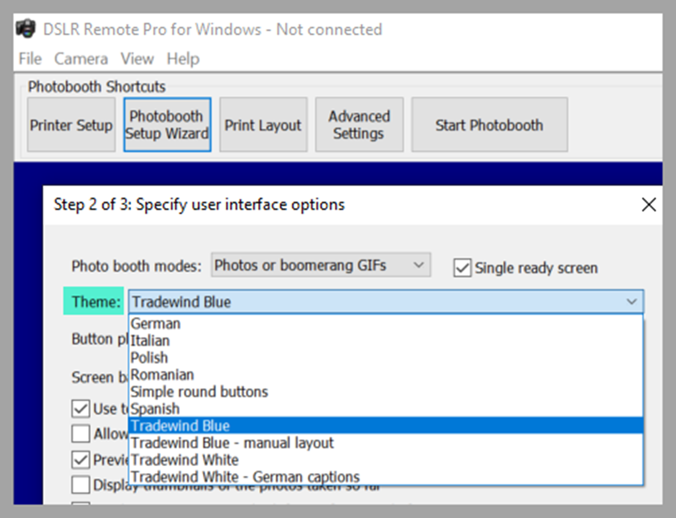The height and width of the screenshot is (518, 676).
Task: Enable Display thumbnails of photos checkbox
Action: pos(81,485)
